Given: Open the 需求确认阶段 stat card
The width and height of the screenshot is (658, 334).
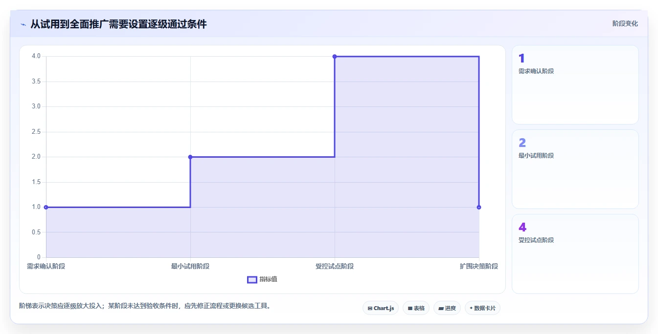Looking at the screenshot, I should coord(575,84).
